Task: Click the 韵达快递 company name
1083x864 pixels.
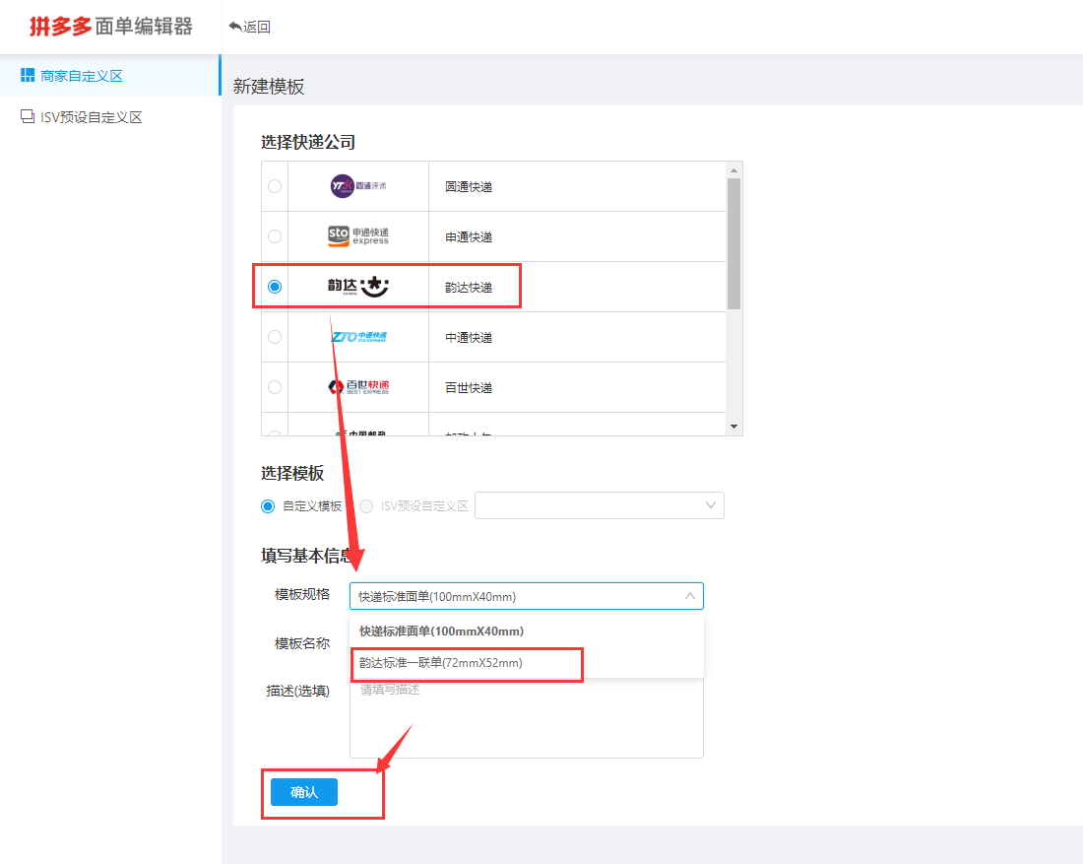Action: tap(469, 287)
